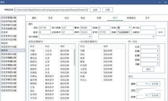Expand the 道种 dropdown
The image size is (168, 101).
tap(143, 84)
